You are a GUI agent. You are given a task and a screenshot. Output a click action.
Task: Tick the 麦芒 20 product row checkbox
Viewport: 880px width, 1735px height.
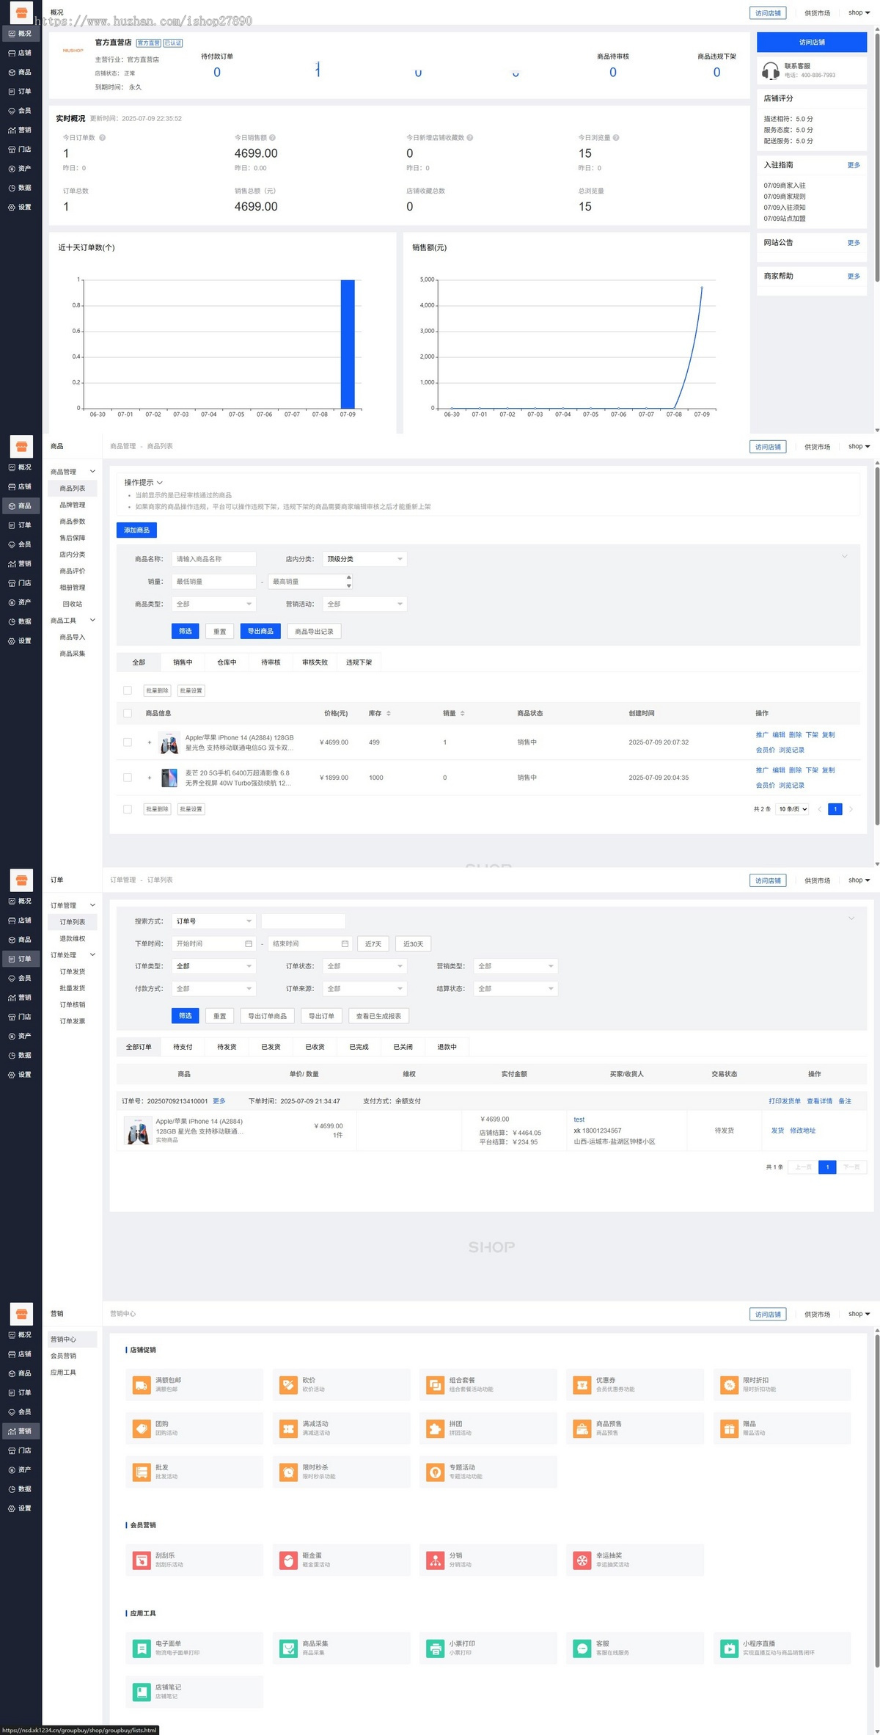(x=128, y=778)
